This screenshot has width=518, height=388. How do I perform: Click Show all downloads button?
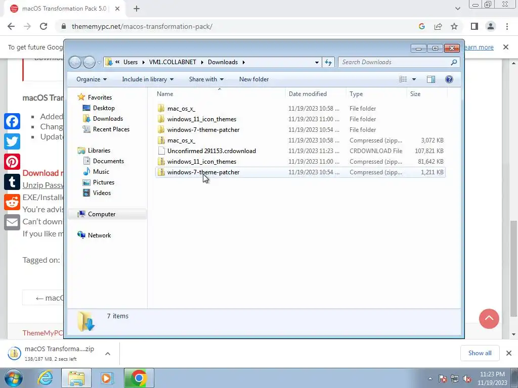480,353
